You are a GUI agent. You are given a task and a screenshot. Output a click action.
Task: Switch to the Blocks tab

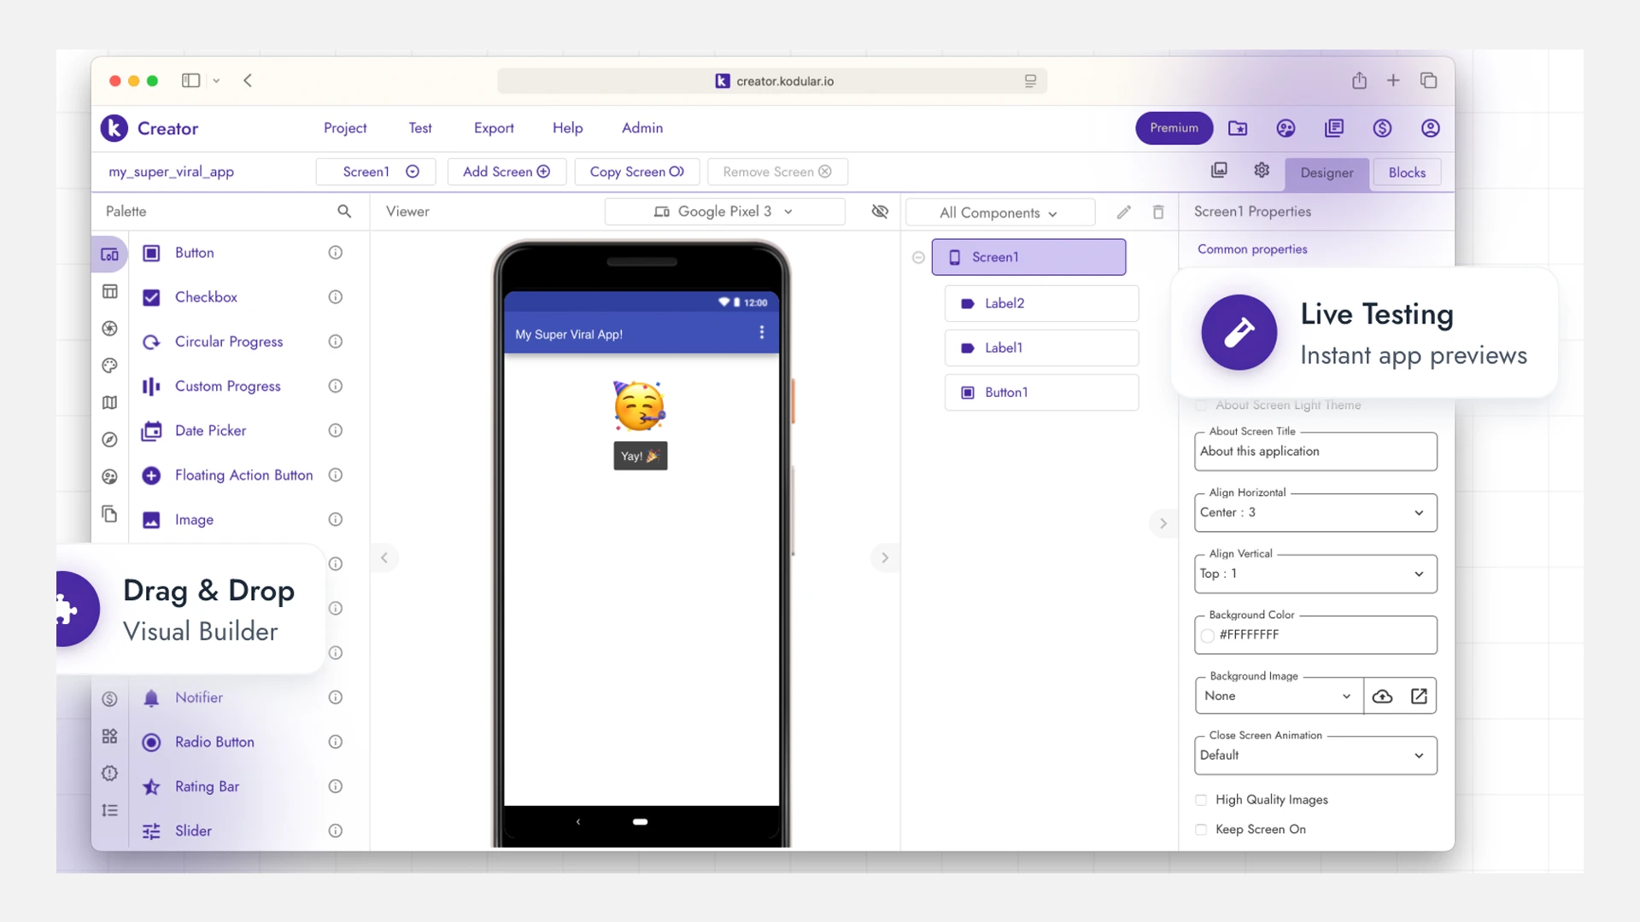[1406, 172]
